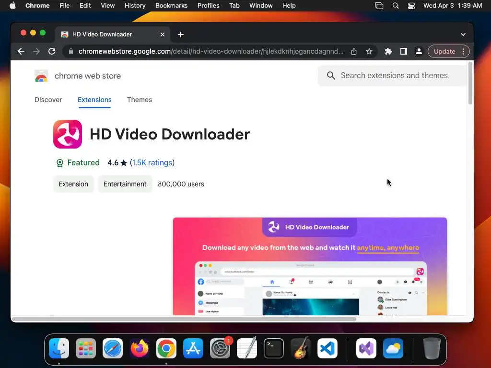Viewport: 491px width, 368px height.
Task: Open the Window menu
Action: 261,6
